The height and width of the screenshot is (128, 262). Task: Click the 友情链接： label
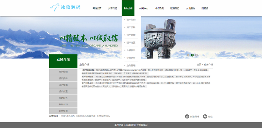coord(54,116)
